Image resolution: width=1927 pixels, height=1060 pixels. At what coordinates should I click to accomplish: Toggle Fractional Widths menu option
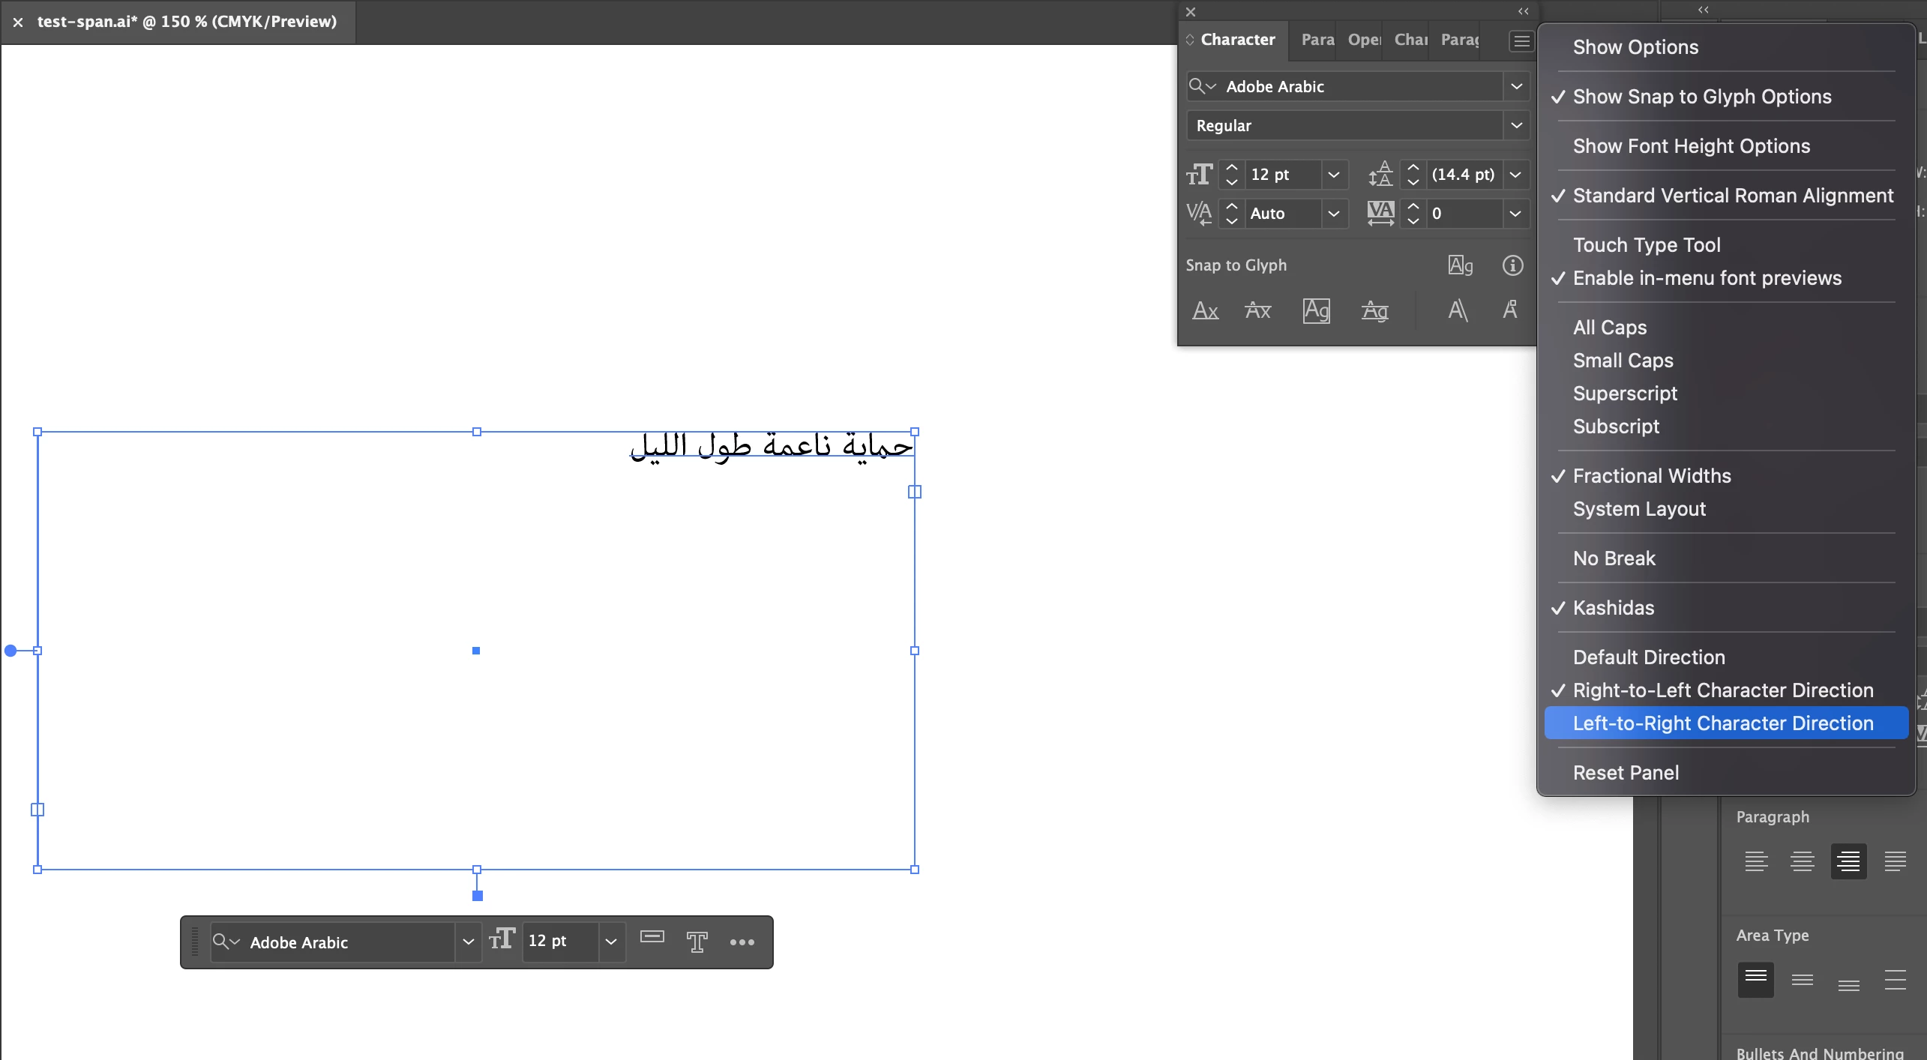coord(1651,476)
